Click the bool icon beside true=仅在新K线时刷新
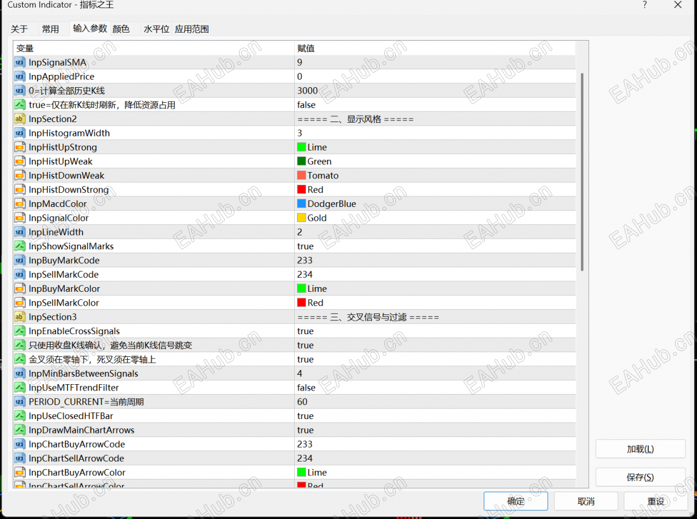697x519 pixels. click(x=20, y=105)
